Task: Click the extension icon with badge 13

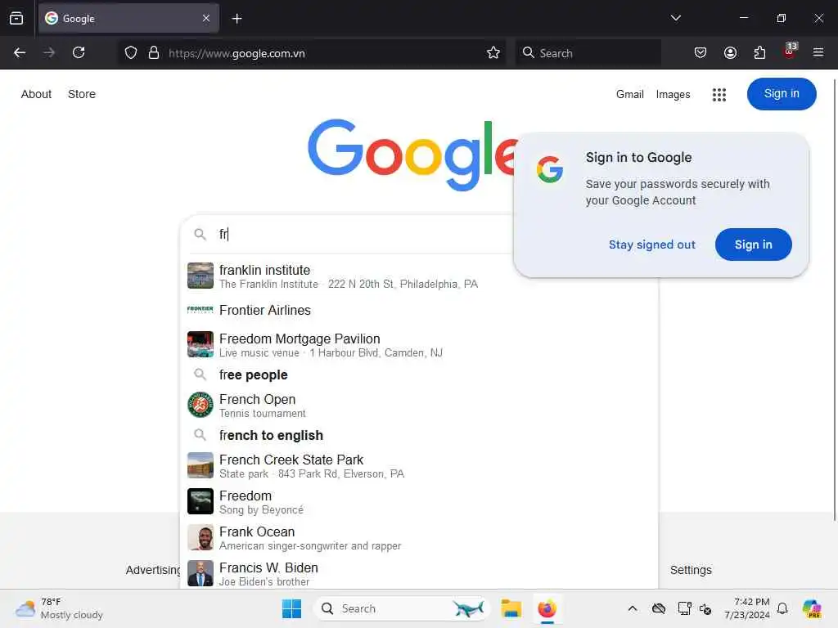Action: [x=790, y=52]
